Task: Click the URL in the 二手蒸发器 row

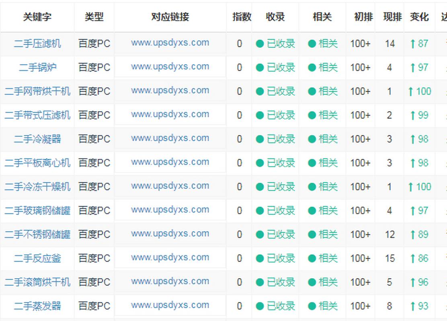Action: pyautogui.click(x=170, y=306)
